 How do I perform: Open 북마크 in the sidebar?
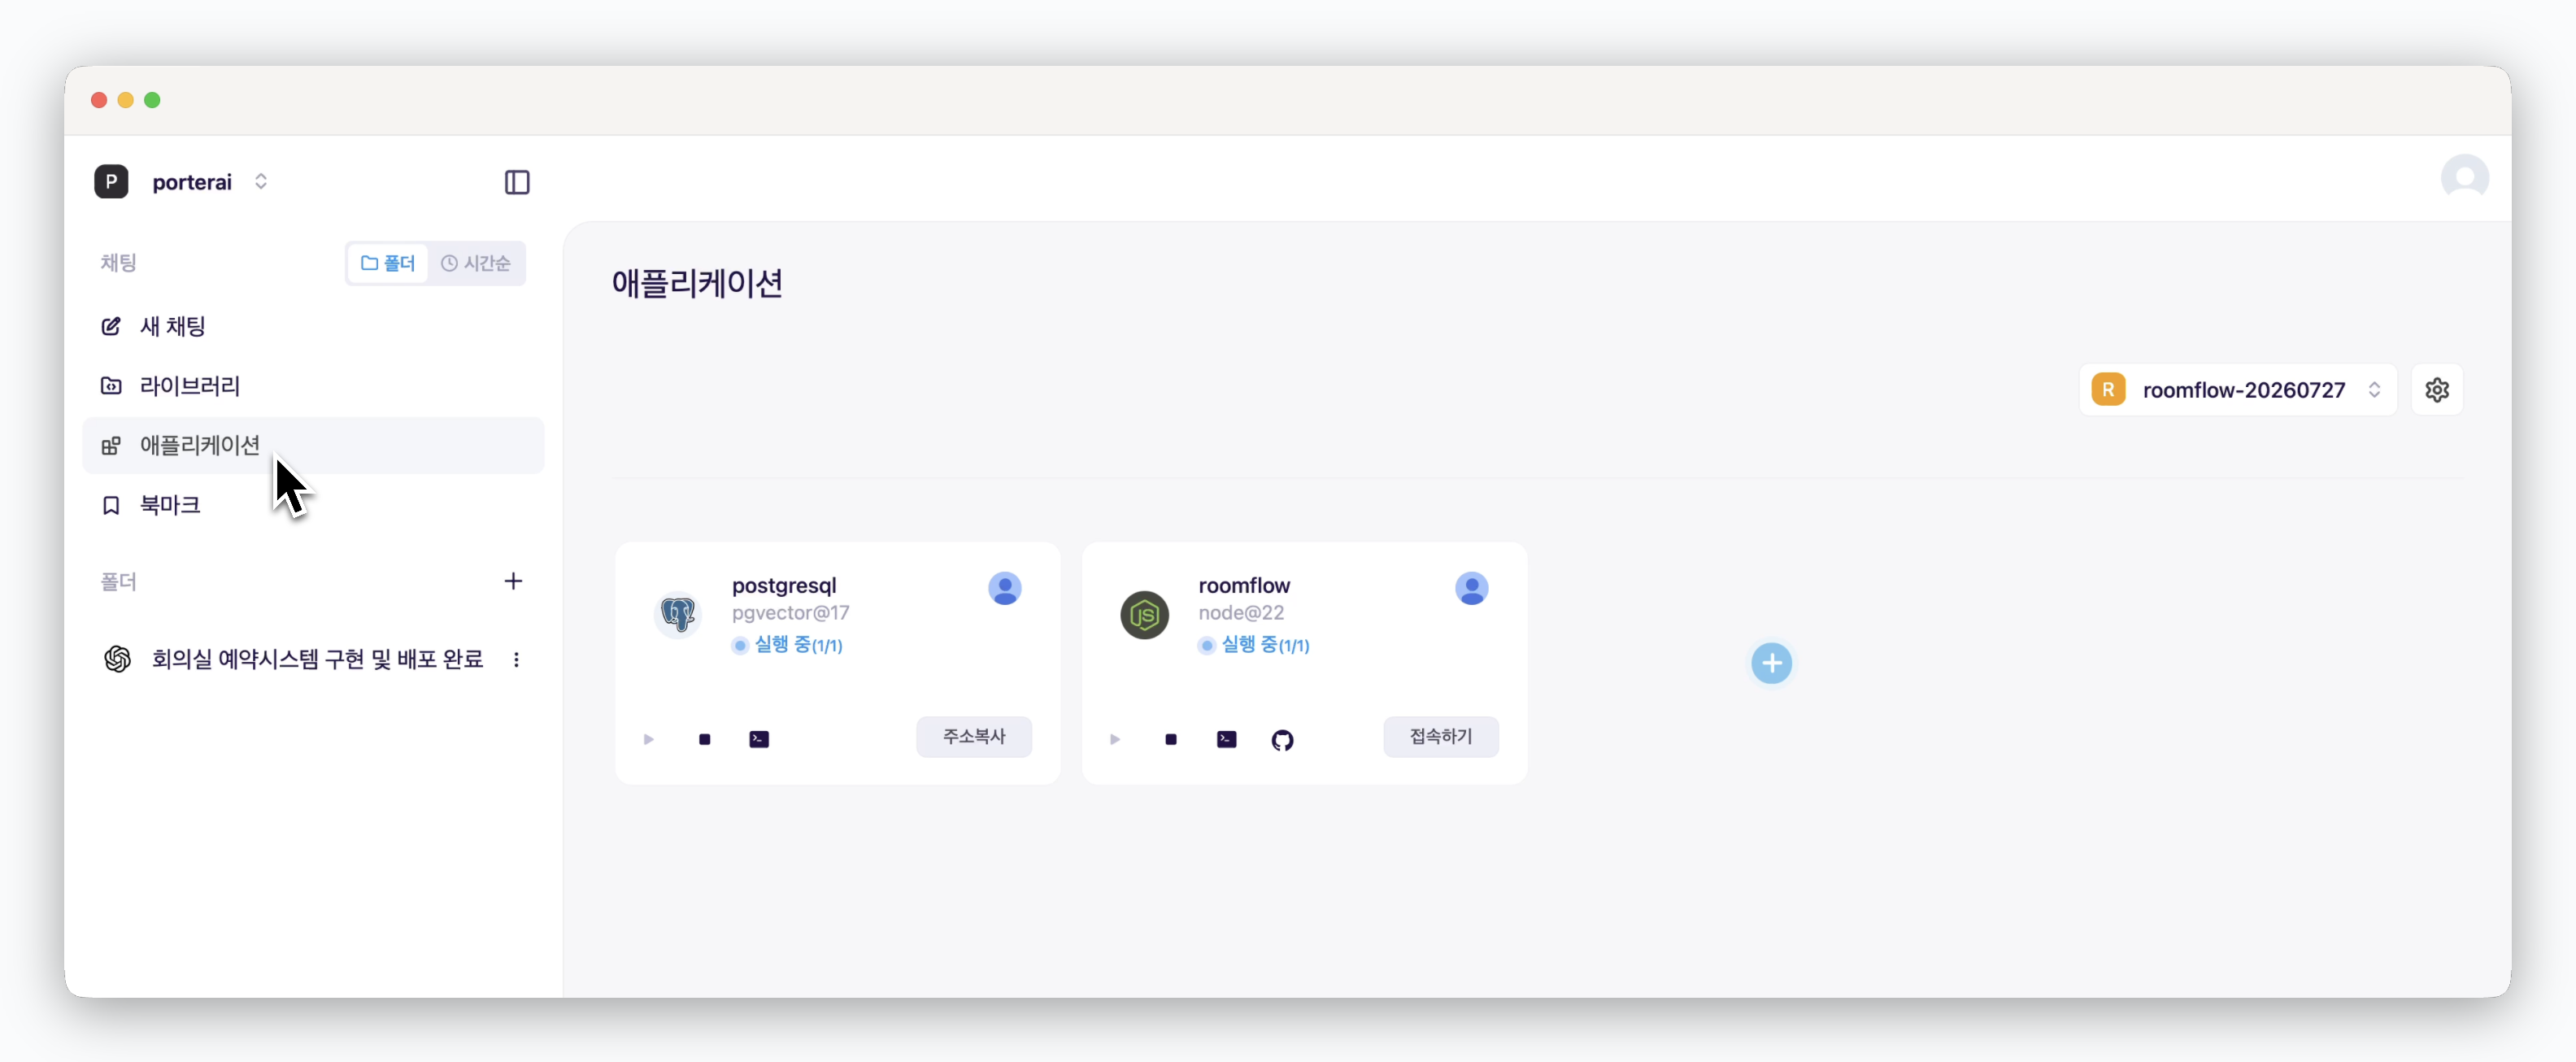coord(313,505)
